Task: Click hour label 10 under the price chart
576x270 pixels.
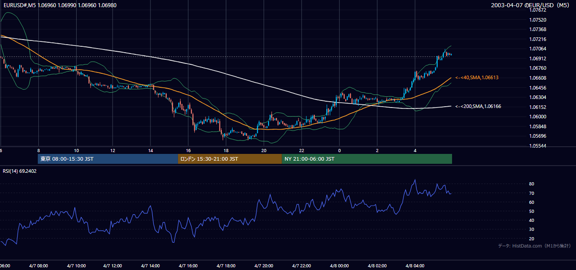Action: (x=76, y=151)
